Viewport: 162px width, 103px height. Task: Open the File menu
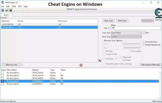(3, 6)
